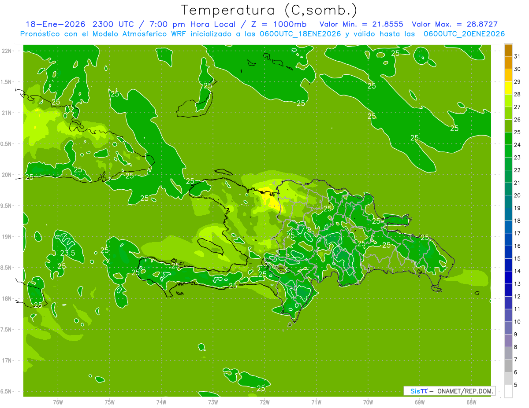Click the 'ONAMET/REP.DOM.' credit label
The height and width of the screenshot is (408, 529).
click(x=465, y=391)
